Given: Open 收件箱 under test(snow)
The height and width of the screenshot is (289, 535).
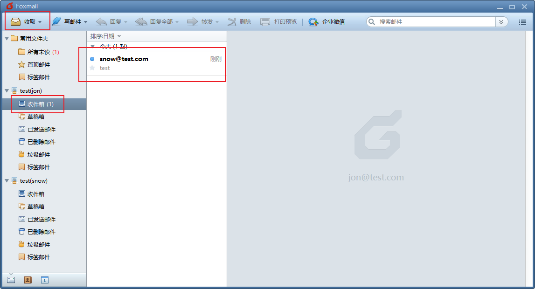Looking at the screenshot, I should (31, 194).
